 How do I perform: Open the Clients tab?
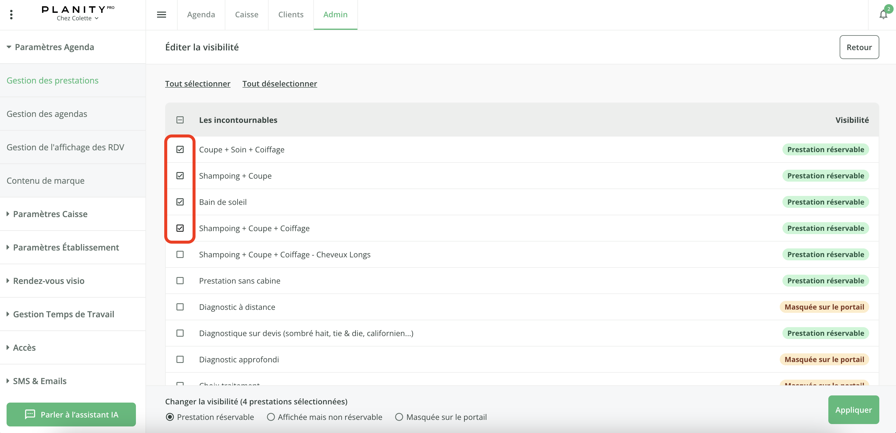pyautogui.click(x=290, y=15)
